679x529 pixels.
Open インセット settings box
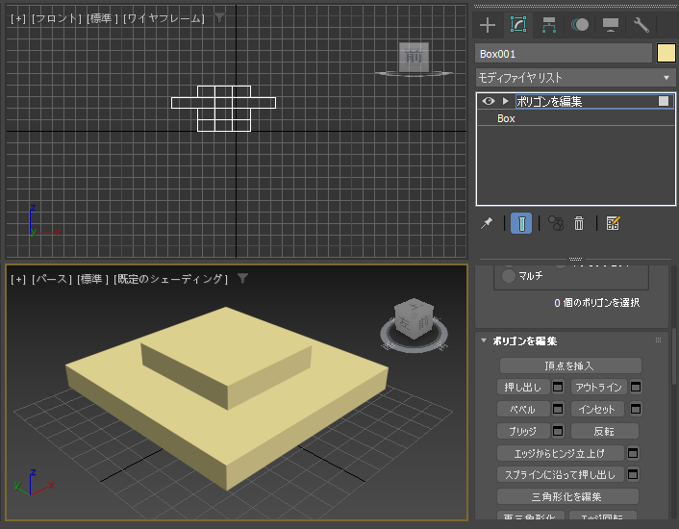pyautogui.click(x=636, y=409)
